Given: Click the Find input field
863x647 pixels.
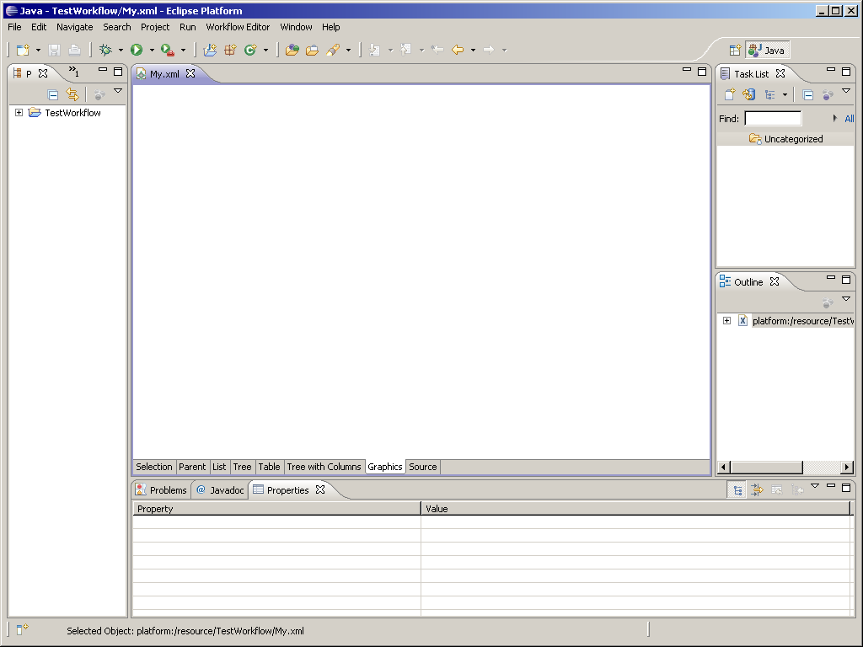Looking at the screenshot, I should click(773, 119).
